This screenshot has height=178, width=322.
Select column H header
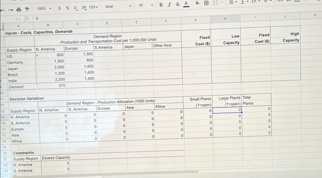click(225, 19)
